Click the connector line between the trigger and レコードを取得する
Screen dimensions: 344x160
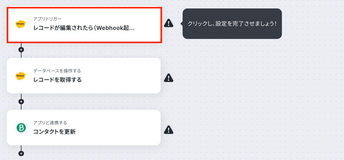(x=21, y=55)
